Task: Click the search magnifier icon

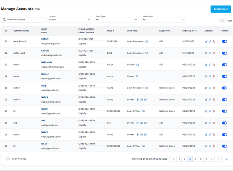Action: click(x=4, y=20)
